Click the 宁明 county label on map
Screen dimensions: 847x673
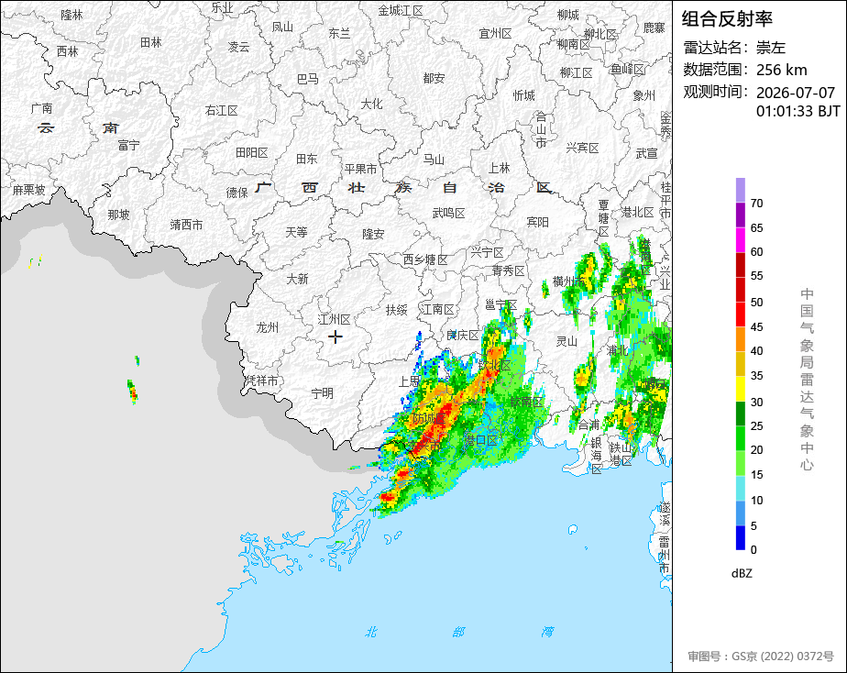coord(323,393)
